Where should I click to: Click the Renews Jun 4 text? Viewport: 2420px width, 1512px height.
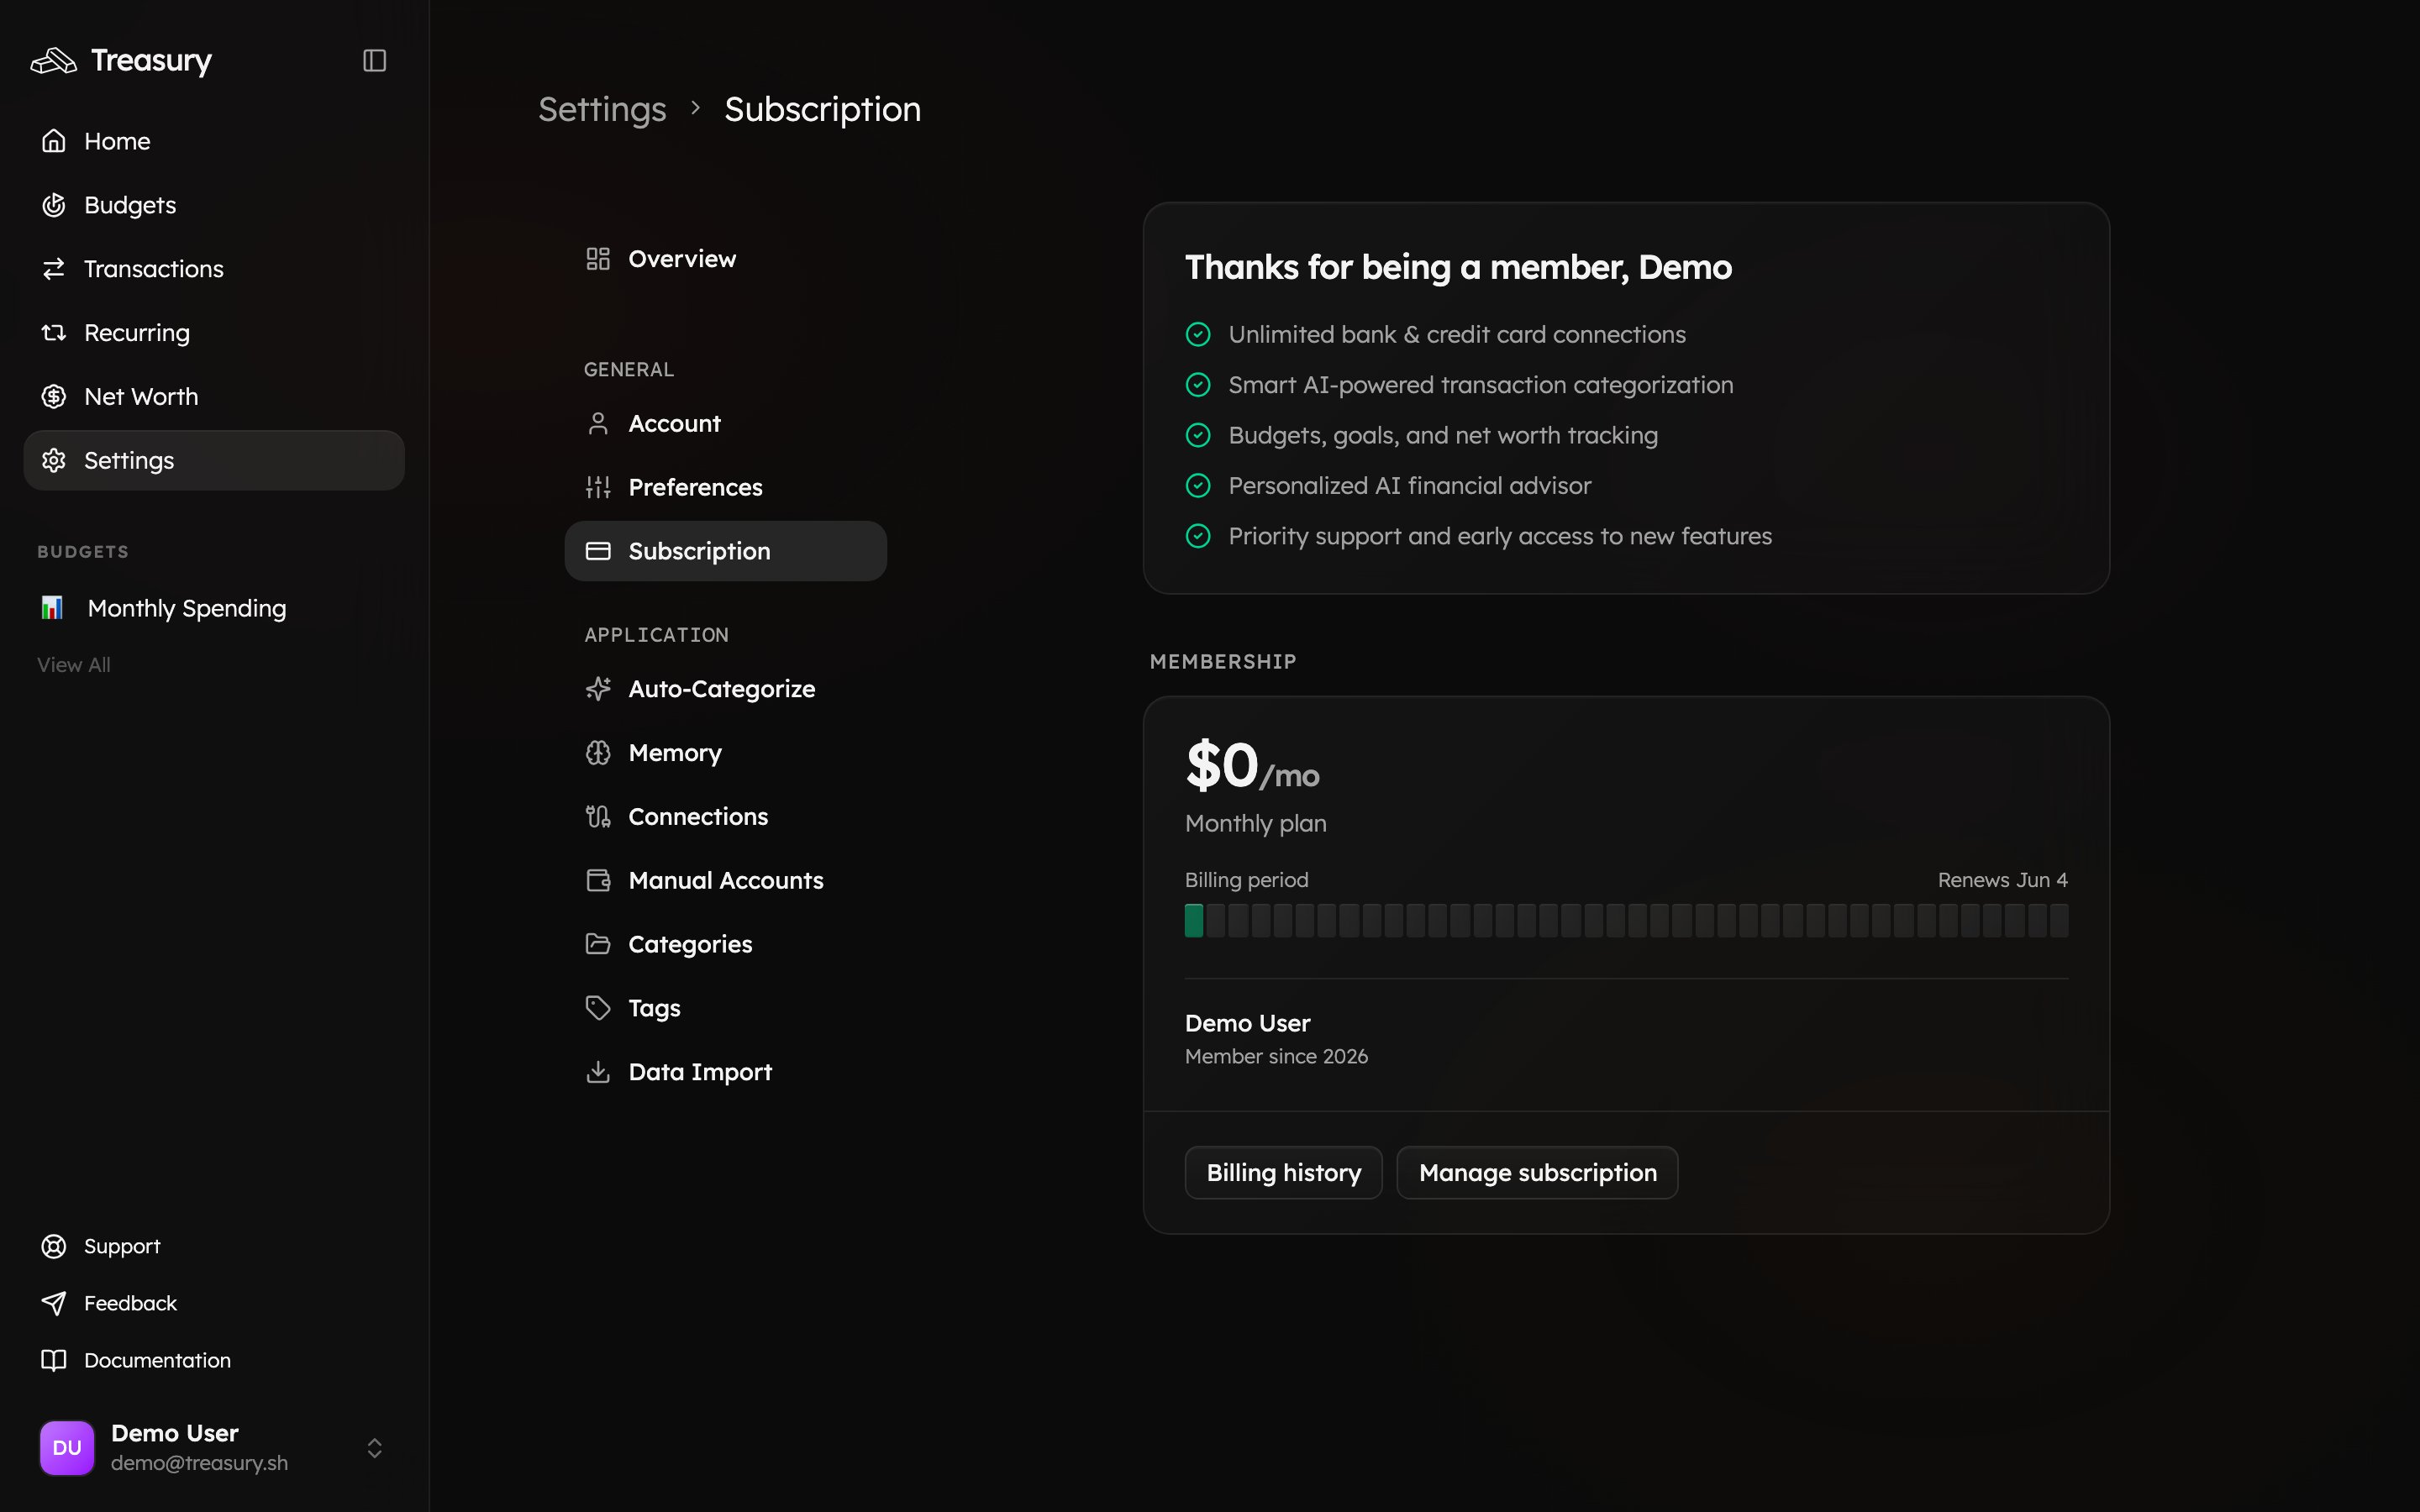[2002, 880]
